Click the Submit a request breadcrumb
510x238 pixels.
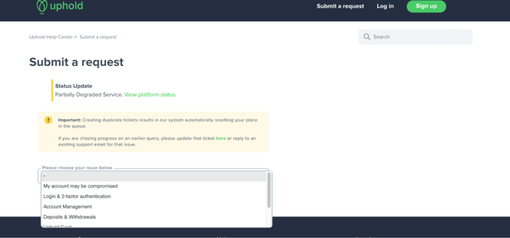[x=98, y=37]
